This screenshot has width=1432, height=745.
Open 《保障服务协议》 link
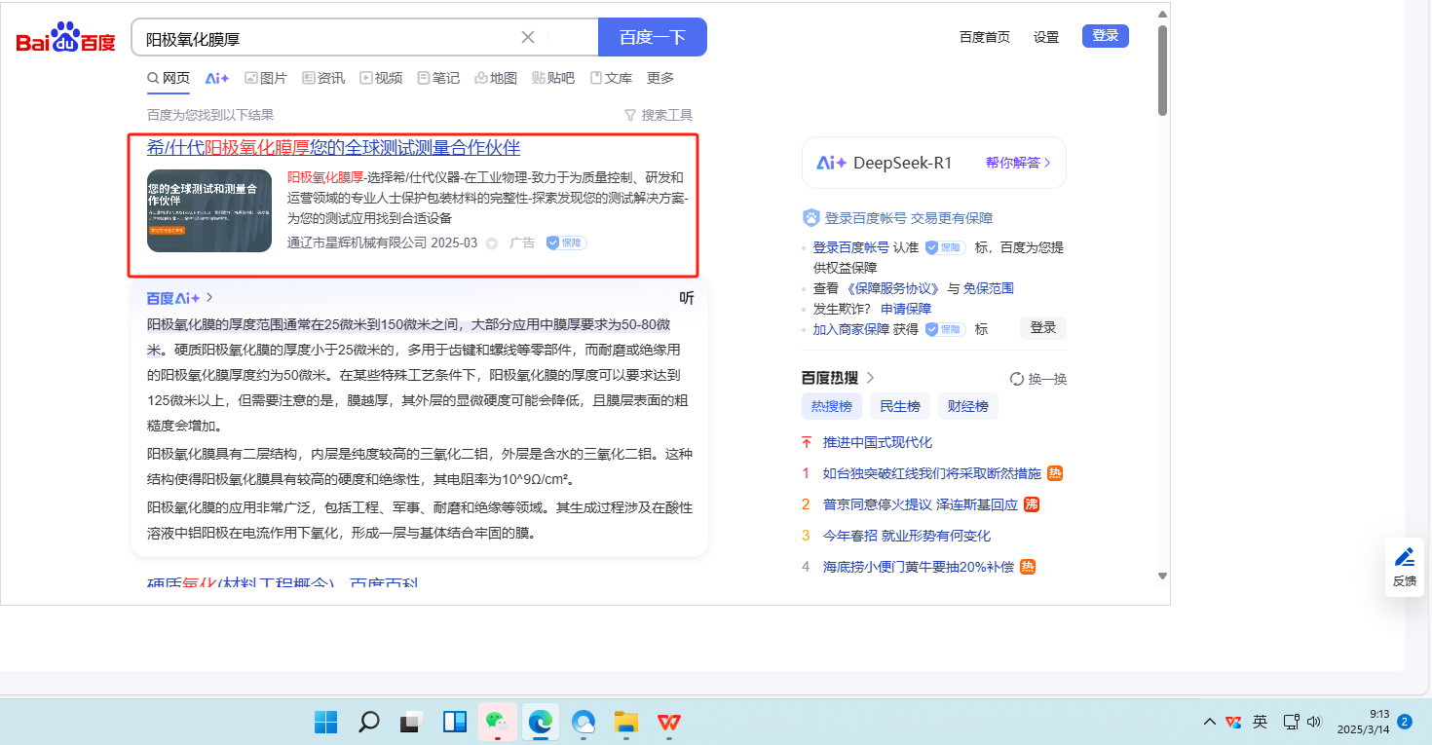(892, 288)
